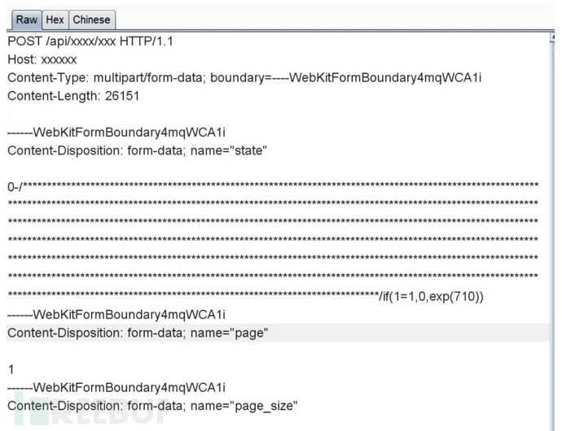Select the Chinese tab
Image resolution: width=562 pixels, height=431 pixels.
92,20
